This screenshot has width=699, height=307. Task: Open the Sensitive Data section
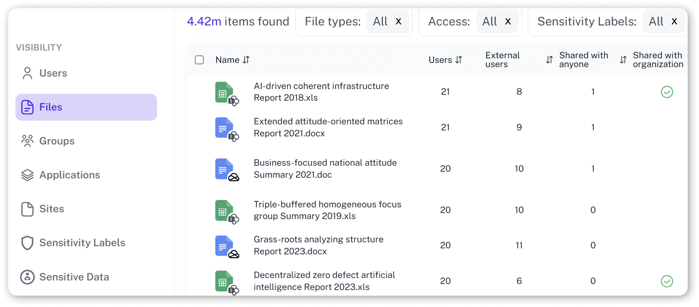point(74,277)
